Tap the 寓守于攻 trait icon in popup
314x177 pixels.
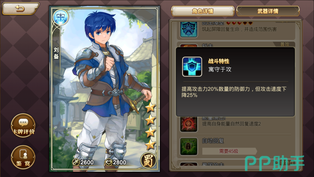point(192,67)
